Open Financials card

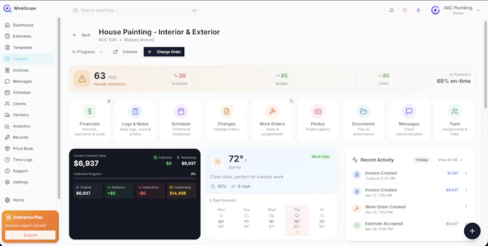click(90, 120)
